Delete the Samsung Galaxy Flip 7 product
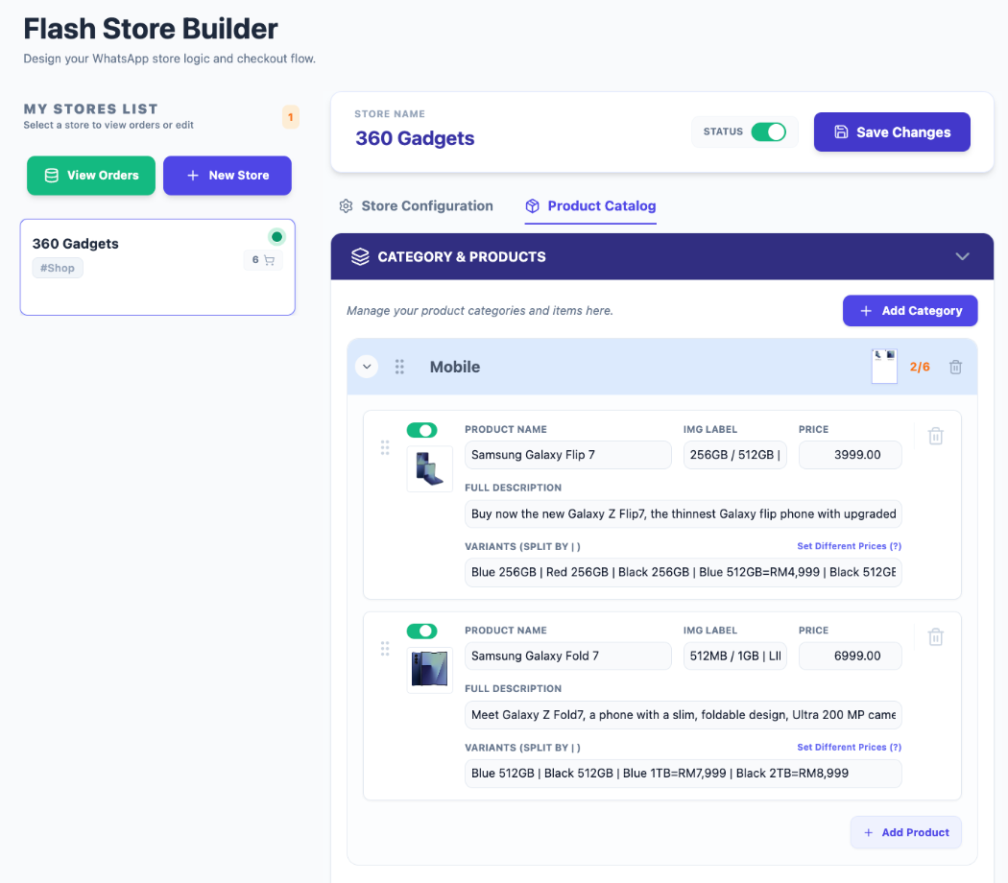This screenshot has width=1008, height=883. coord(935,436)
